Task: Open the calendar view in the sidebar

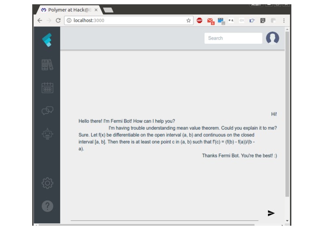Action: pyautogui.click(x=48, y=88)
